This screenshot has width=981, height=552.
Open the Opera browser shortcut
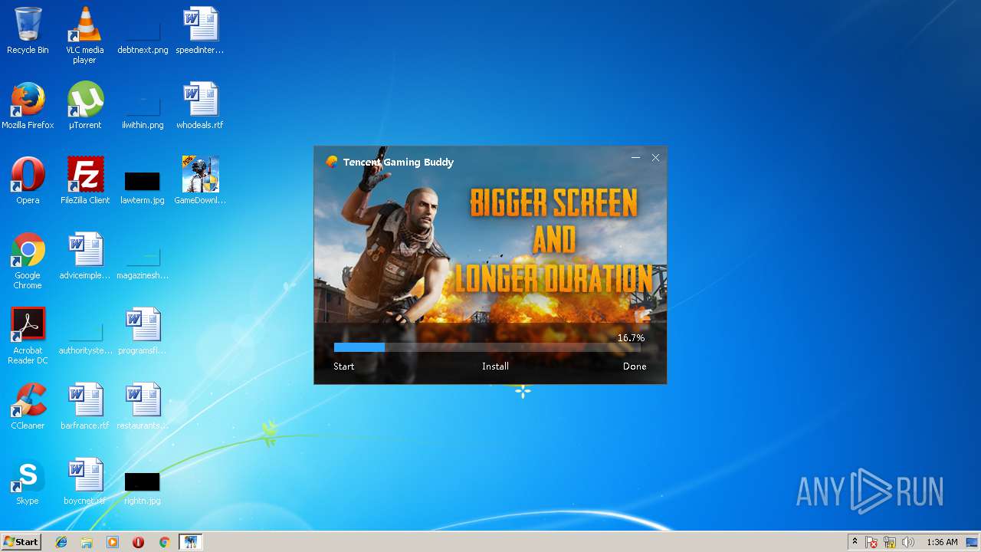tap(28, 181)
